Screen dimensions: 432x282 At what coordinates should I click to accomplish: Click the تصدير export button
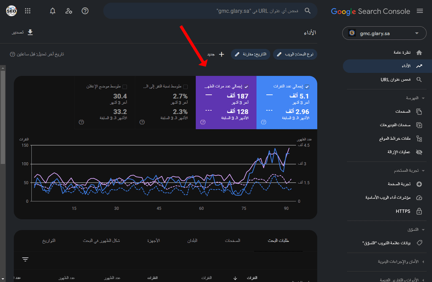tap(22, 32)
